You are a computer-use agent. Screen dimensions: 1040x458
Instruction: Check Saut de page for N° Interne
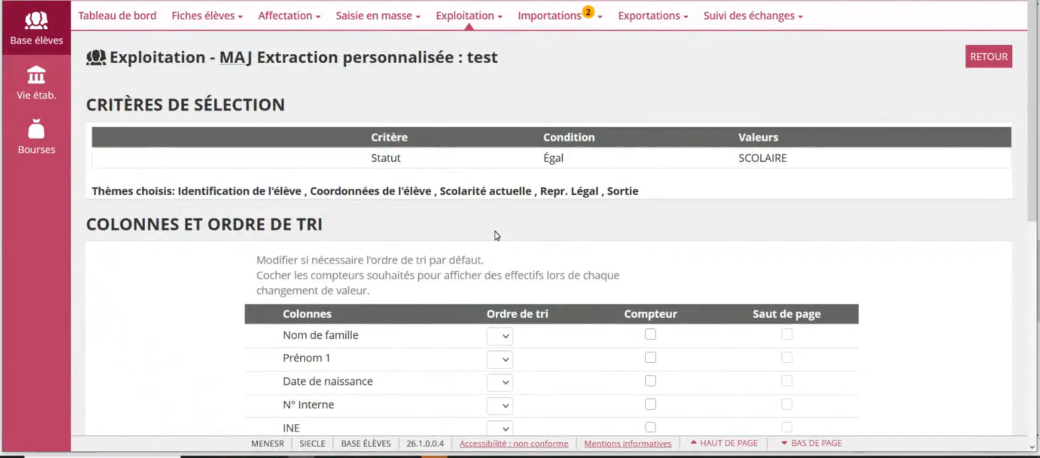coord(787,404)
